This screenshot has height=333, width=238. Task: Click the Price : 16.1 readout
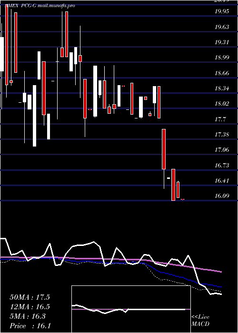(30, 325)
